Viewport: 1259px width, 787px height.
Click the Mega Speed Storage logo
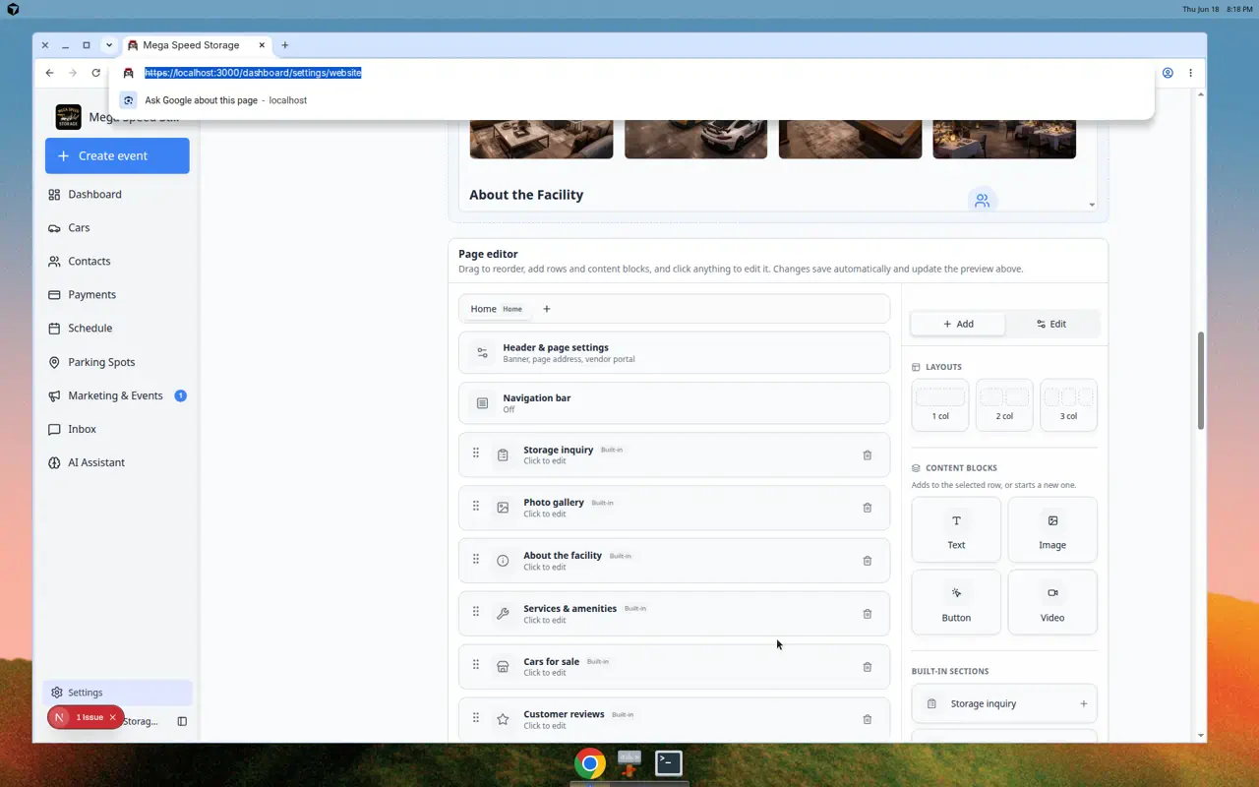tap(68, 117)
